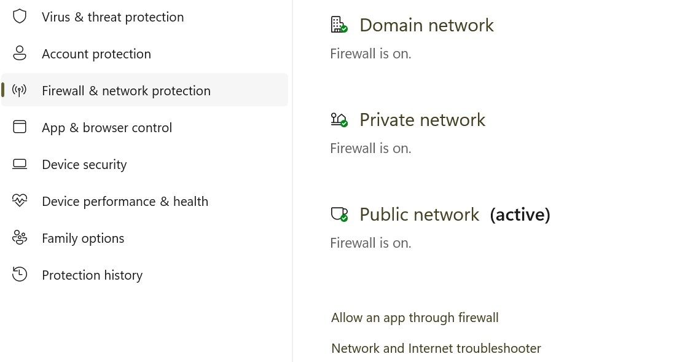Select the Device security laptop icon
The width and height of the screenshot is (693, 362).
pyautogui.click(x=20, y=164)
